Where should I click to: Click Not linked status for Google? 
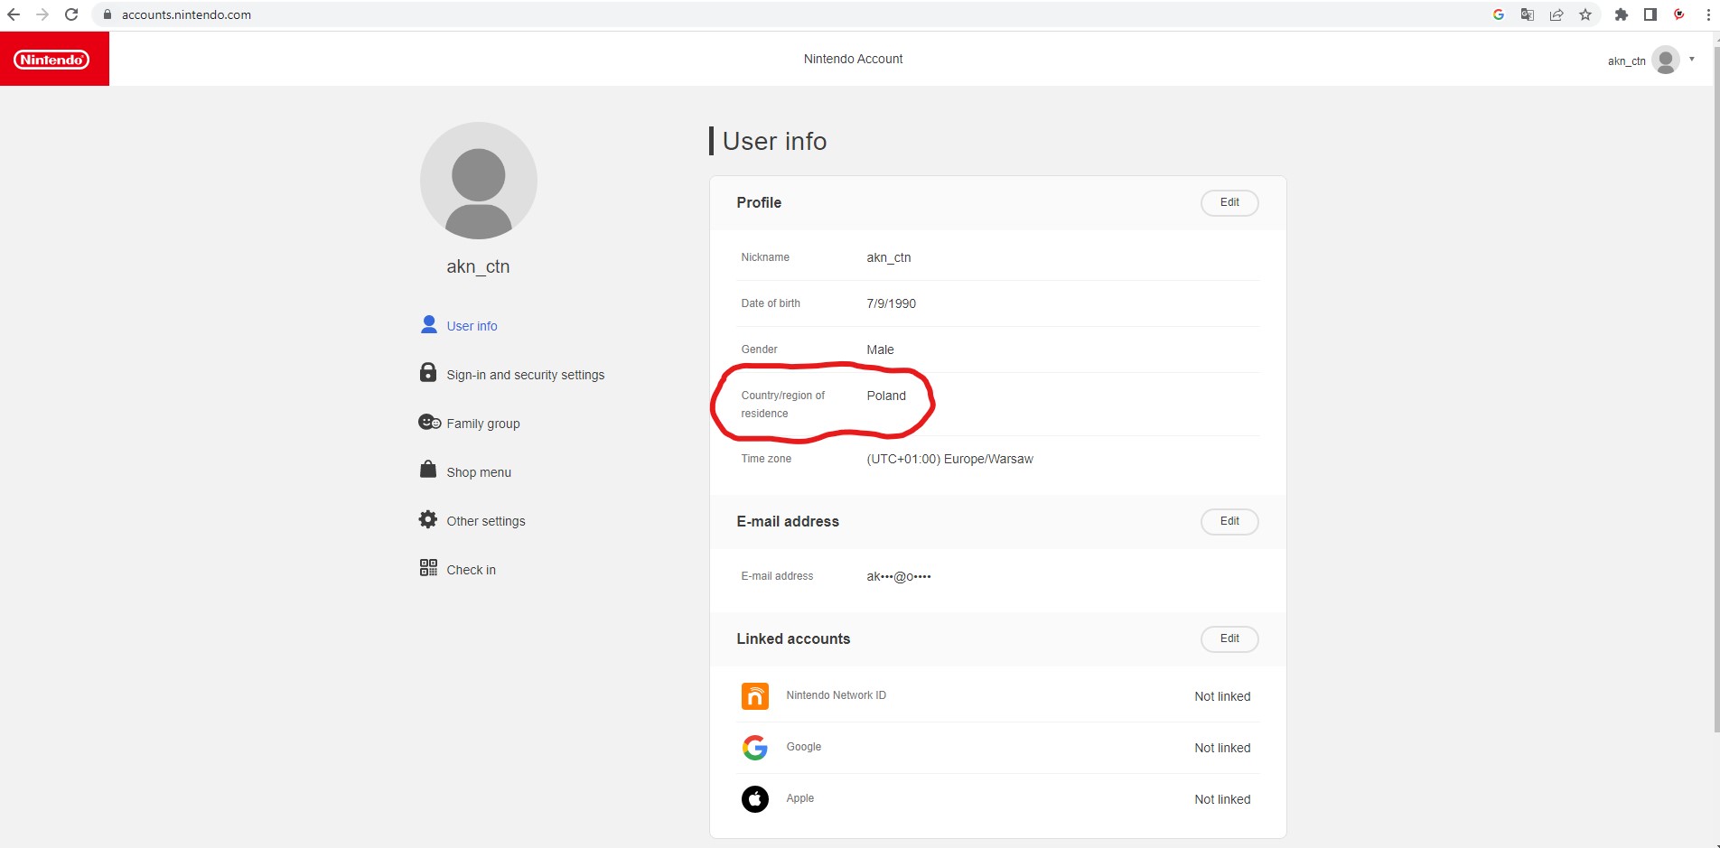pos(1222,748)
